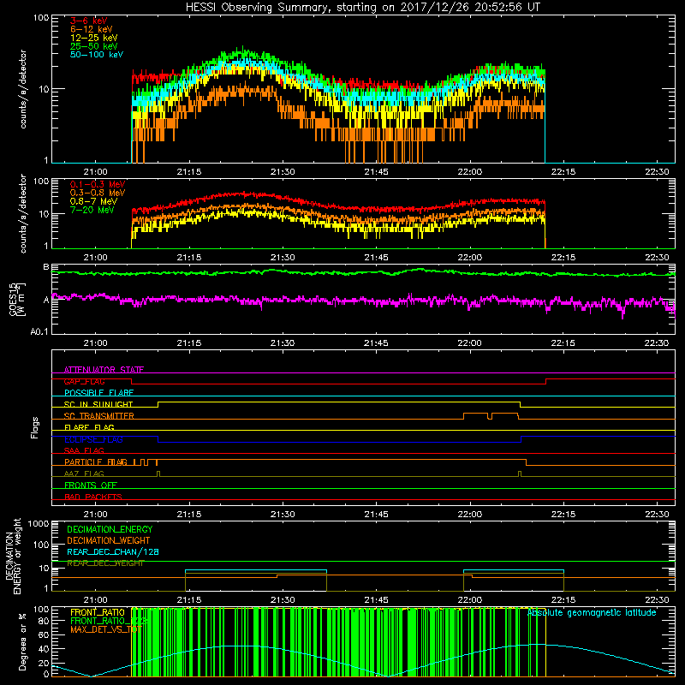Click the 60 tick on Degrees or % axis
Screen dimensions: 685x685
pos(44,634)
